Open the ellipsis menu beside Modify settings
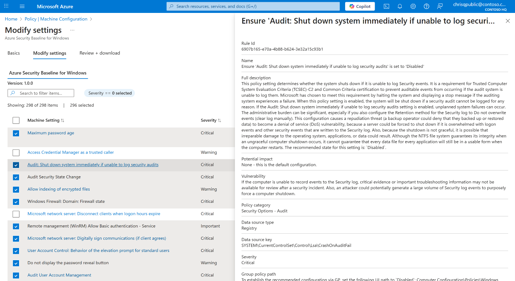 [x=72, y=30]
